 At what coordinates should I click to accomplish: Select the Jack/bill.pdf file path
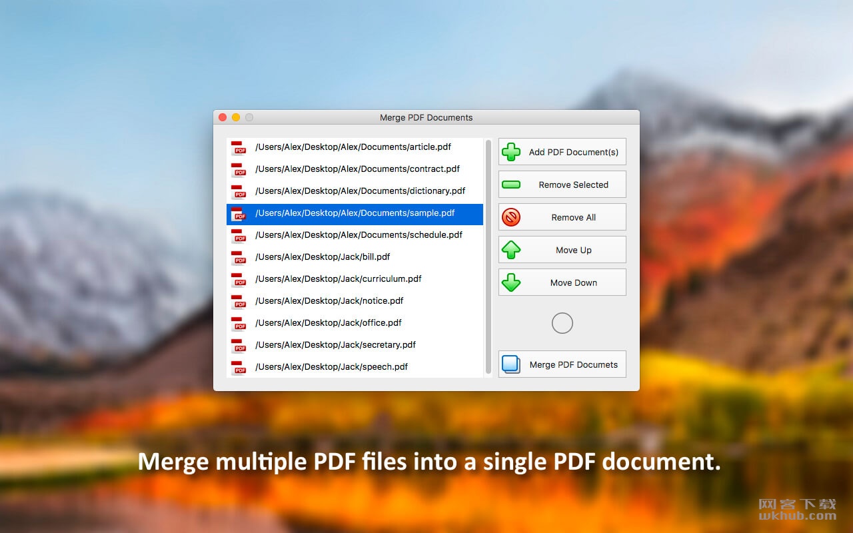(x=323, y=257)
